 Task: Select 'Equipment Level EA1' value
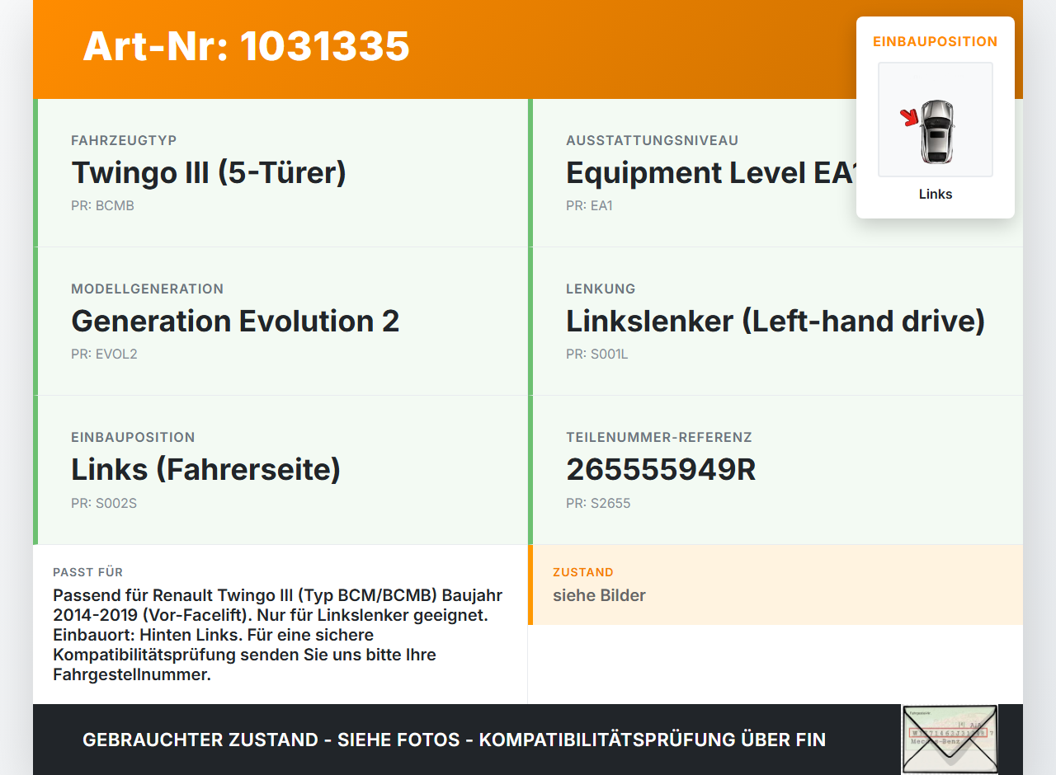[711, 173]
